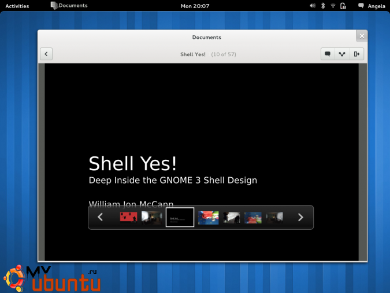Go to previous thumbnails with left arrow
The image size is (390, 293).
click(100, 217)
